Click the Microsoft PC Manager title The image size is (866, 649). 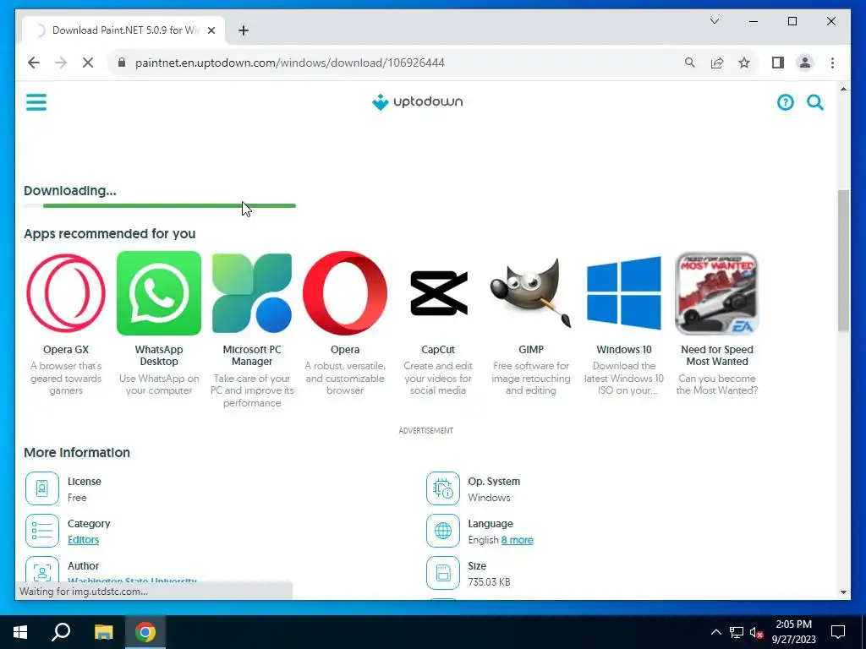pyautogui.click(x=252, y=356)
